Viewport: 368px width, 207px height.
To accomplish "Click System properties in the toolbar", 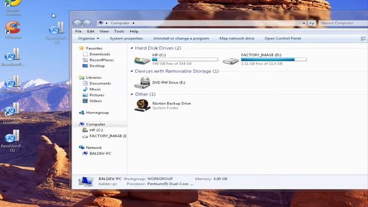I will click(x=126, y=39).
